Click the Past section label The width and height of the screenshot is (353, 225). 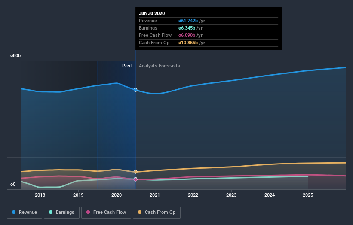pyautogui.click(x=127, y=66)
